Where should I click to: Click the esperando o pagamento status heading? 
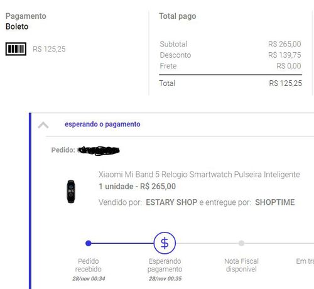coord(102,124)
